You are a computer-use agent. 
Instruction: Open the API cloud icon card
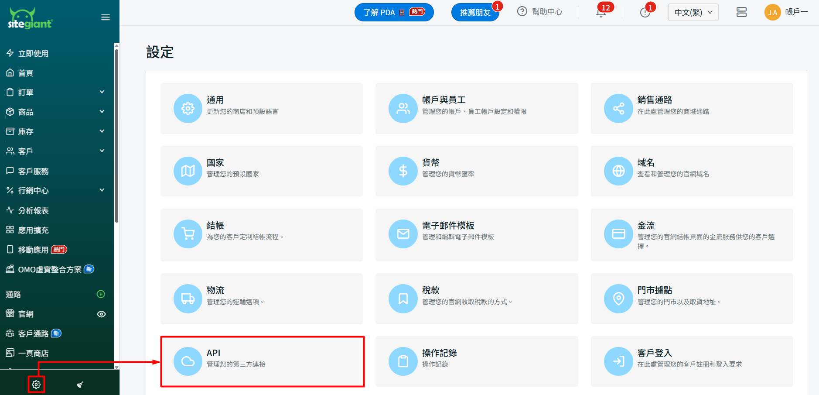click(x=188, y=361)
